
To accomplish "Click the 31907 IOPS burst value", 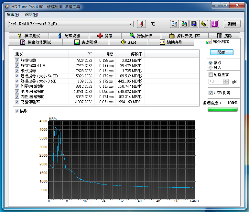I will point(83,102).
